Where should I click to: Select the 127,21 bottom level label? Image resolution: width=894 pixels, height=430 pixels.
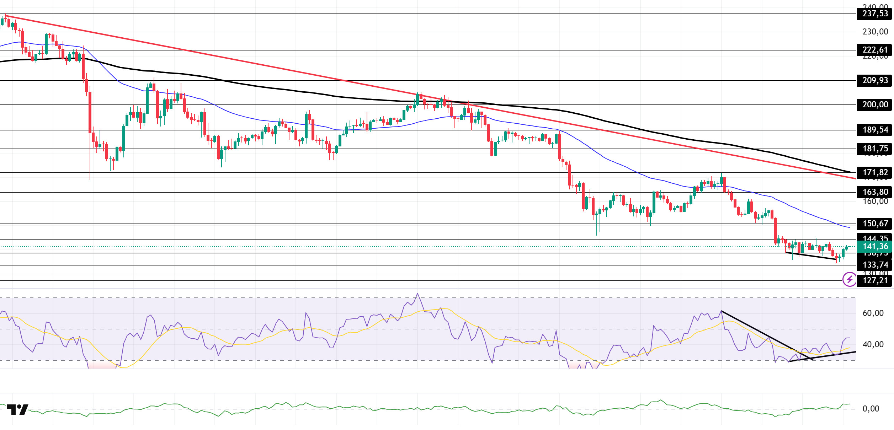[x=874, y=281]
